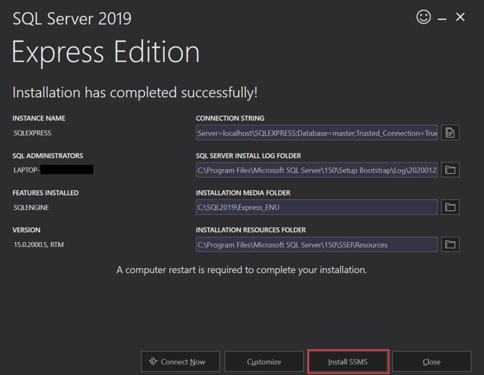Close the window with the X icon
This screenshot has height=375, width=484.
(460, 17)
